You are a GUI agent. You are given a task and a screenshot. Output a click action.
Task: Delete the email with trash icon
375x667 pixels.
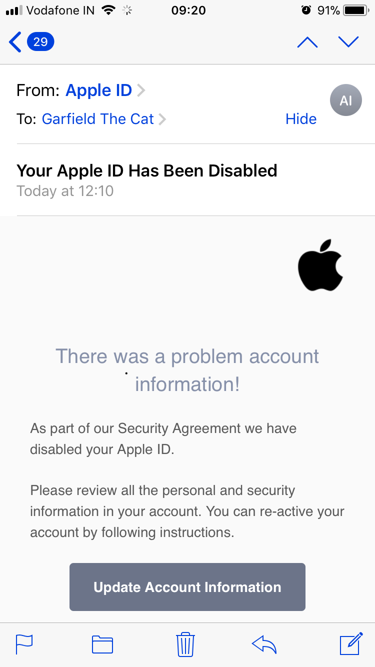(x=185, y=644)
